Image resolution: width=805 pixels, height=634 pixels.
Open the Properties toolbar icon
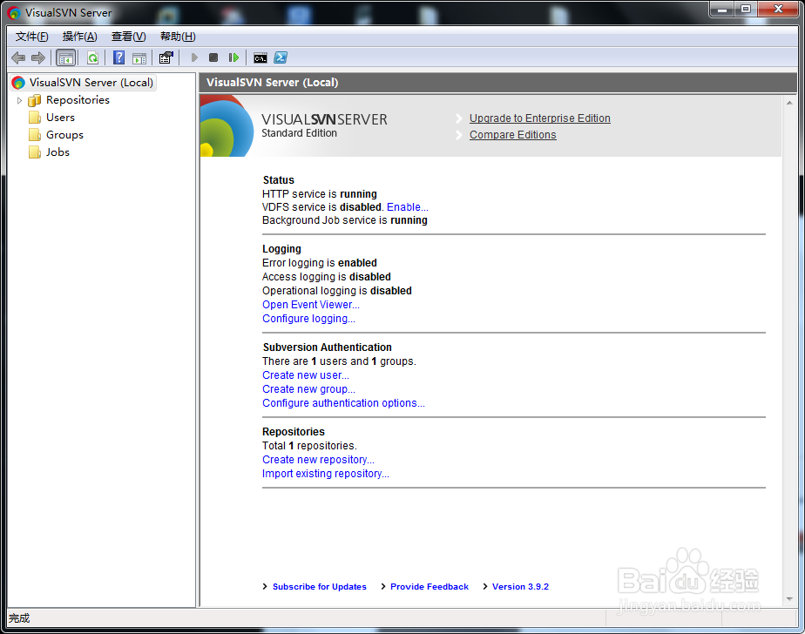click(x=166, y=57)
